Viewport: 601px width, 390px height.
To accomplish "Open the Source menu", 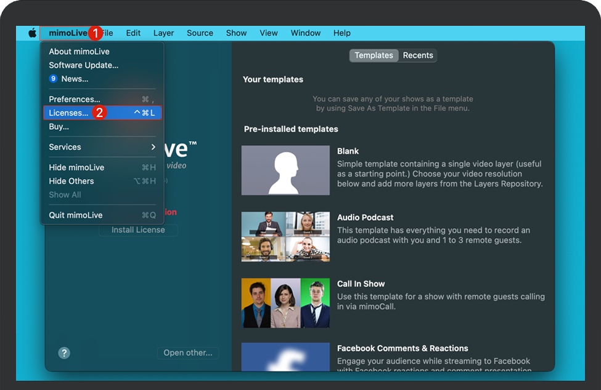I will [200, 33].
